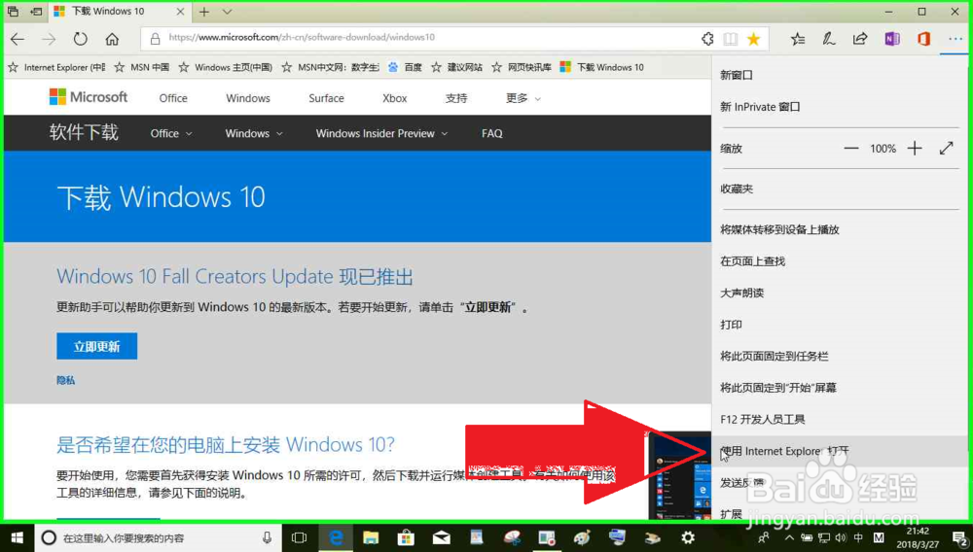Open the browser home page
Screen dimensions: 973x552
coord(112,39)
